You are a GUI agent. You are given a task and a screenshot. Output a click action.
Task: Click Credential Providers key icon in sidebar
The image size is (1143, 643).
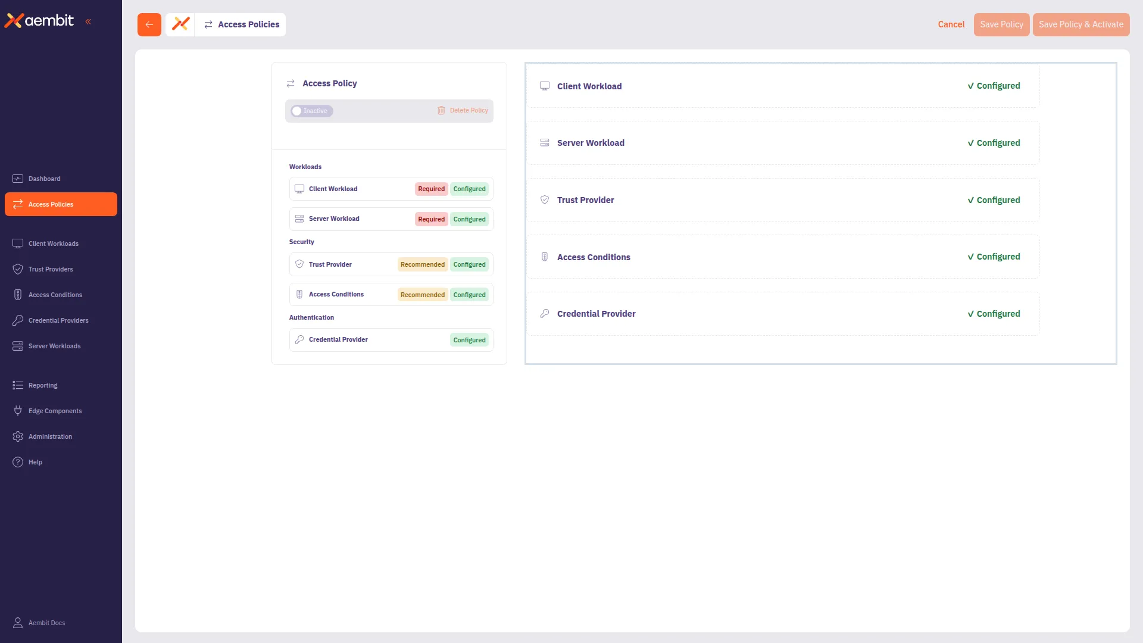click(x=18, y=320)
